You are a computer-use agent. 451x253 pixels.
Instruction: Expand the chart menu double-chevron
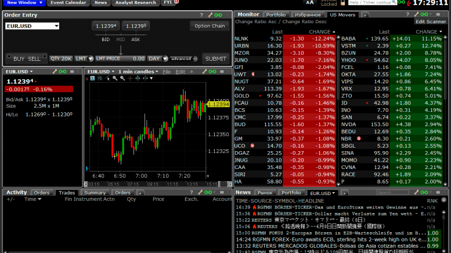pyautogui.click(x=192, y=72)
